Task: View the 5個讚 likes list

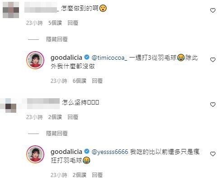Action: 55,23
